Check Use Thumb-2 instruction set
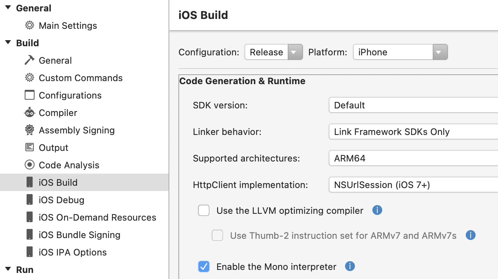The height and width of the screenshot is (279, 498). pyautogui.click(x=217, y=235)
